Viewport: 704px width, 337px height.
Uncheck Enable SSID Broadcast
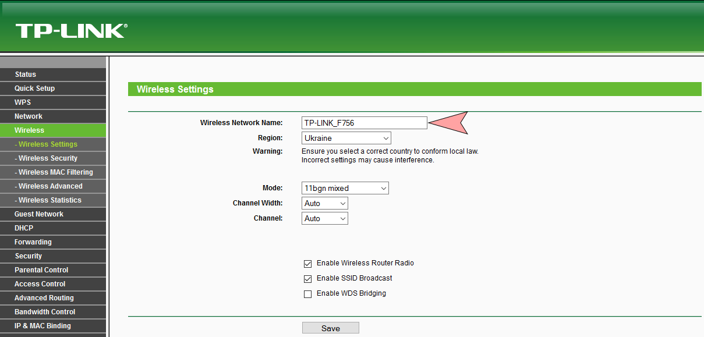pyautogui.click(x=307, y=279)
